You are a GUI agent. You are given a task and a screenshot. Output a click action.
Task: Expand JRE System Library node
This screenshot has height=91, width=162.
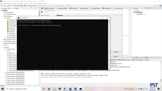pyautogui.click(x=3, y=41)
